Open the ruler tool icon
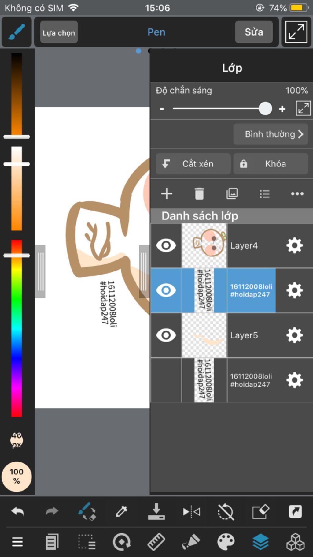313x557 pixels. click(156, 542)
